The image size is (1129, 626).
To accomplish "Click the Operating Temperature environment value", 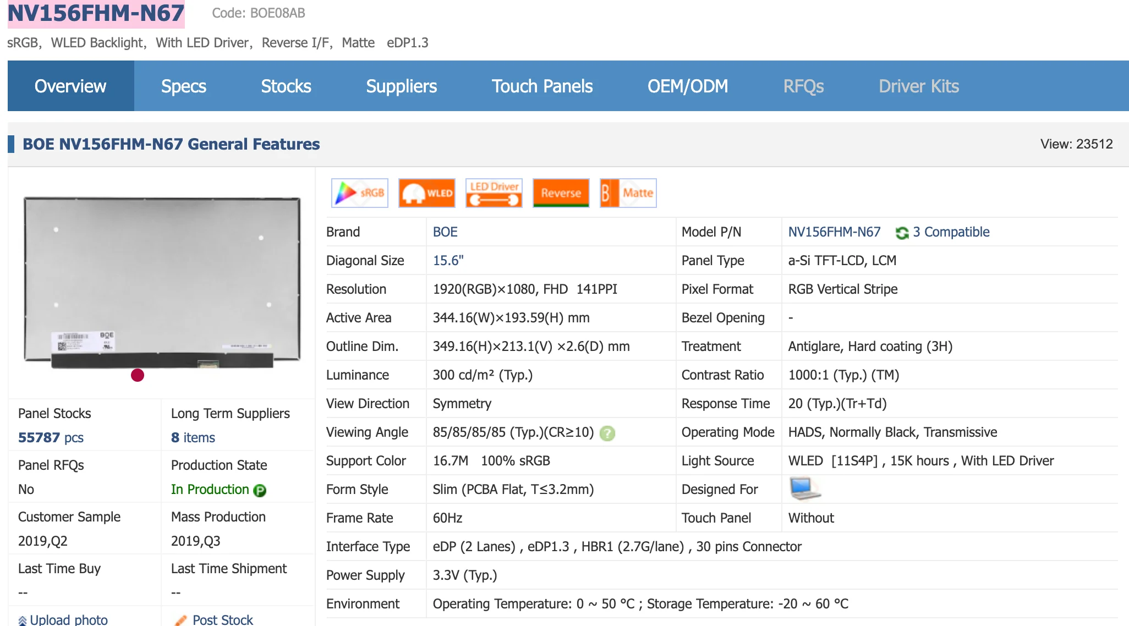I will [640, 604].
